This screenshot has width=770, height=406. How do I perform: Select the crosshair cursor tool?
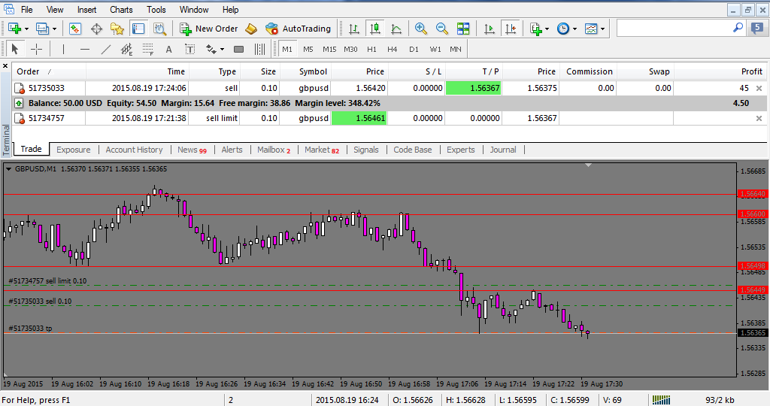(x=36, y=50)
